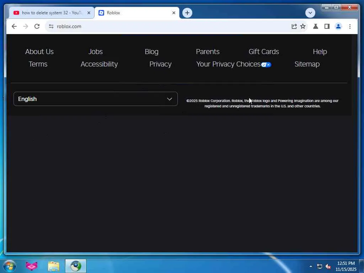Open the Accessibility link

click(99, 64)
